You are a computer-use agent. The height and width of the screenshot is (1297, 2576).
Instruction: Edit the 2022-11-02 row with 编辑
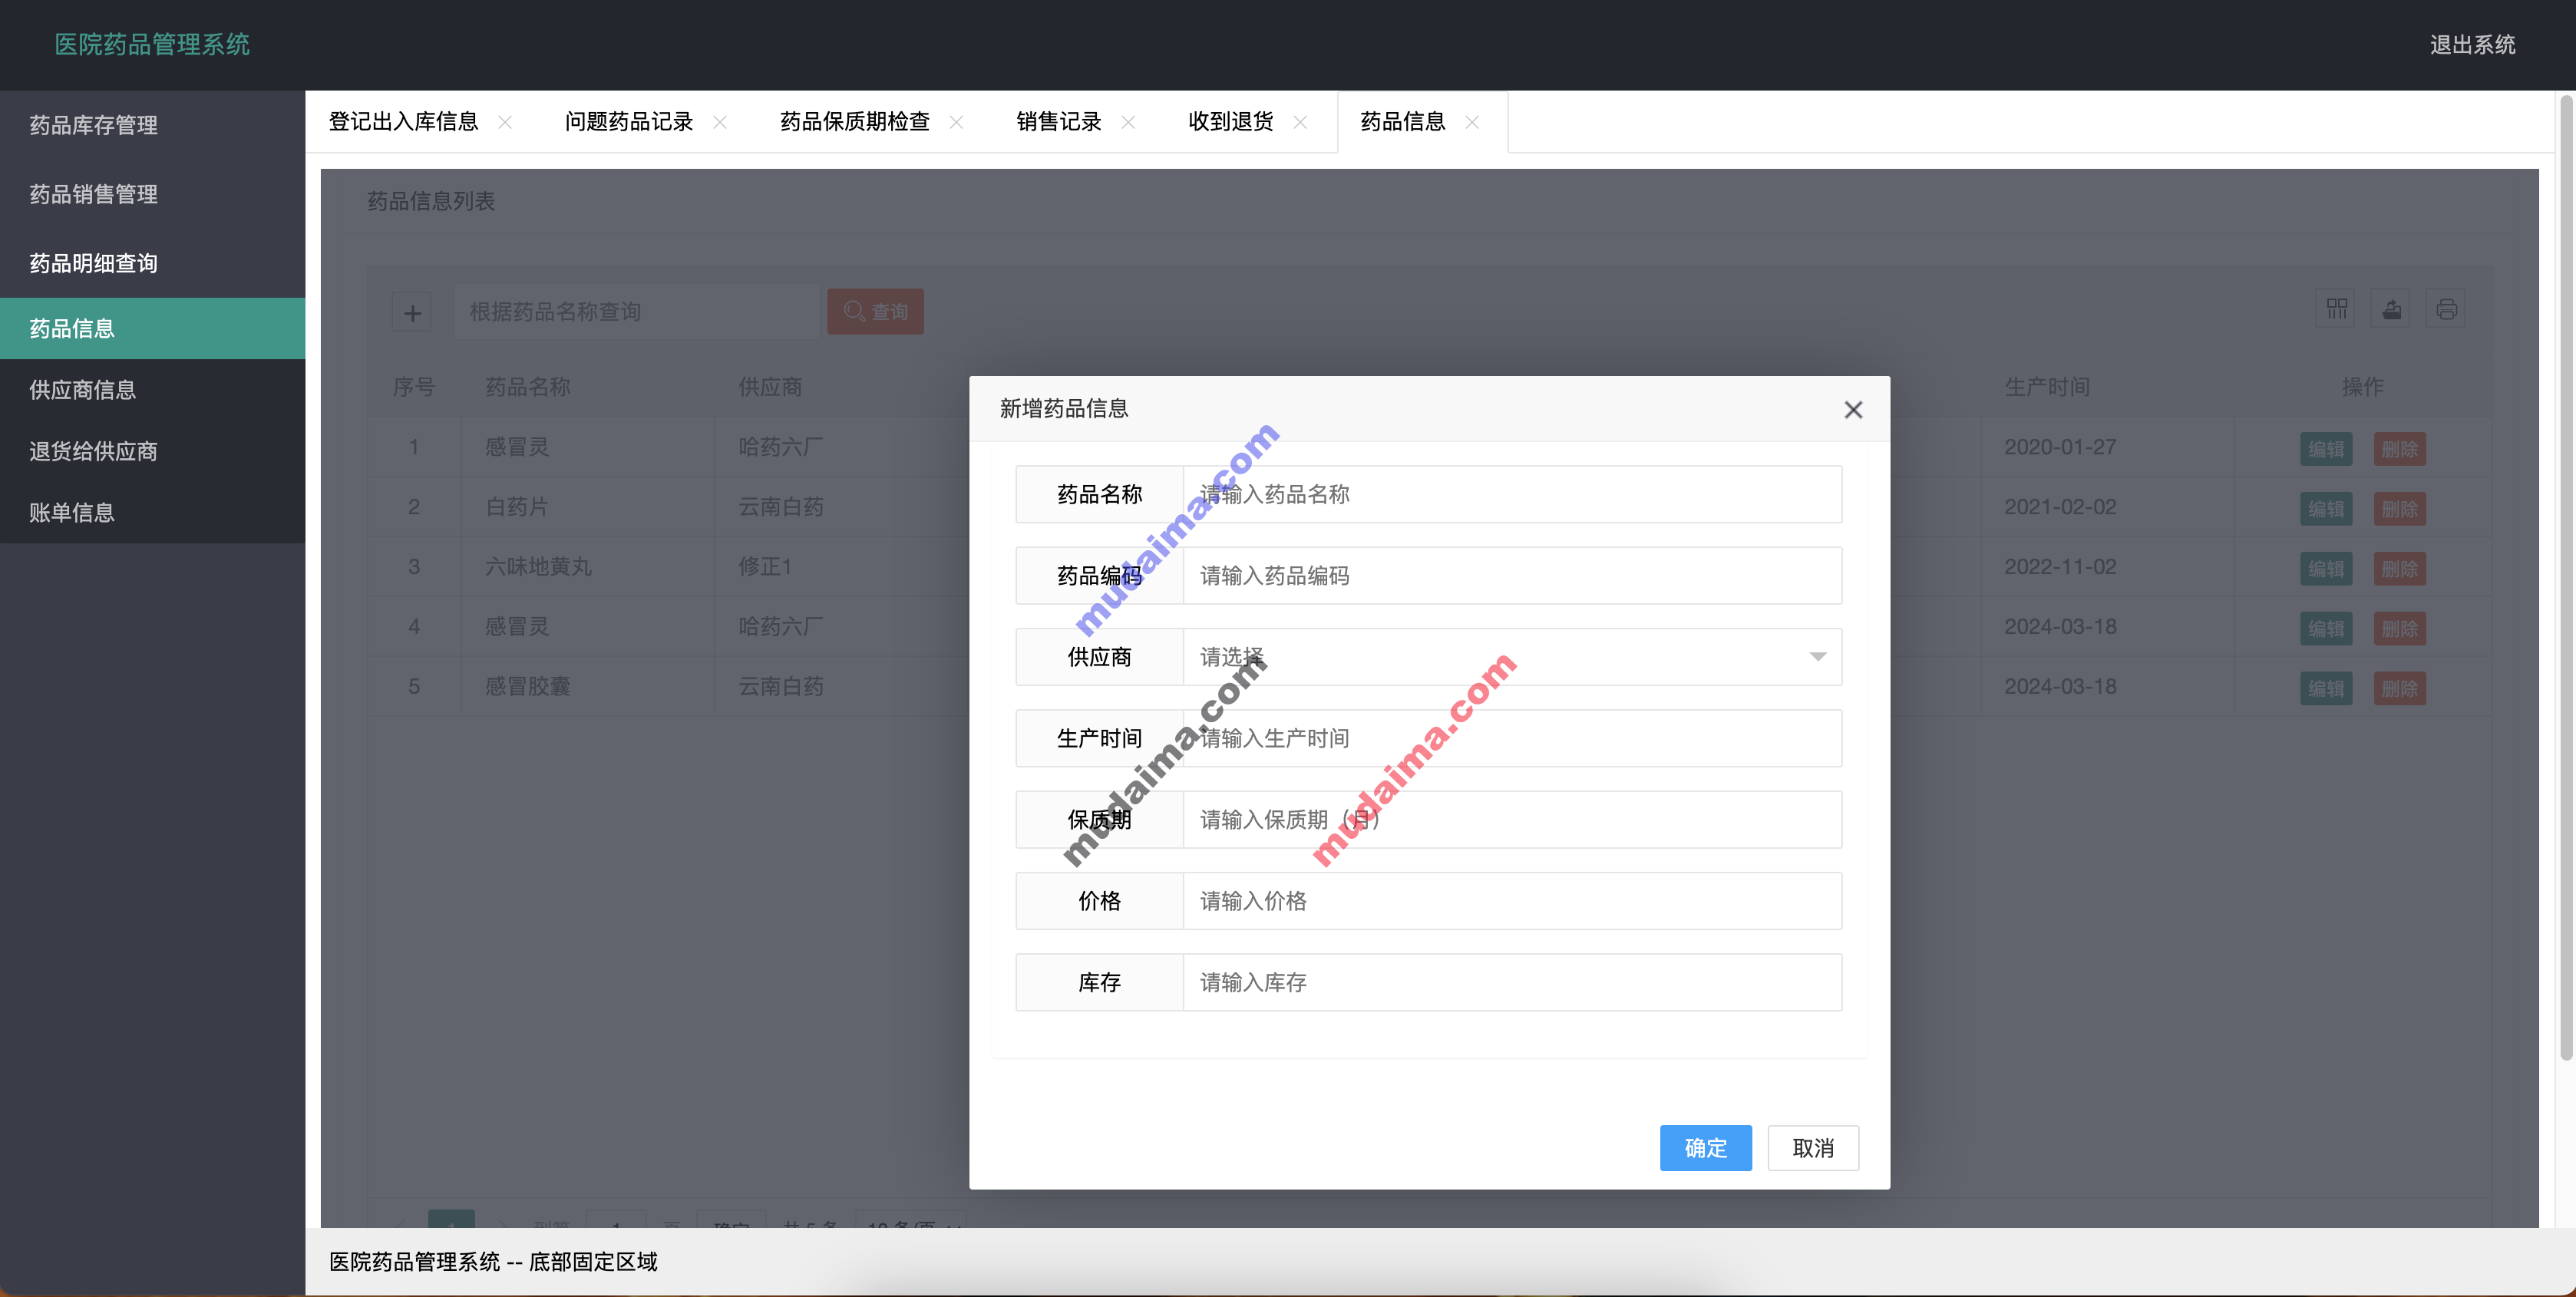[x=2326, y=569]
